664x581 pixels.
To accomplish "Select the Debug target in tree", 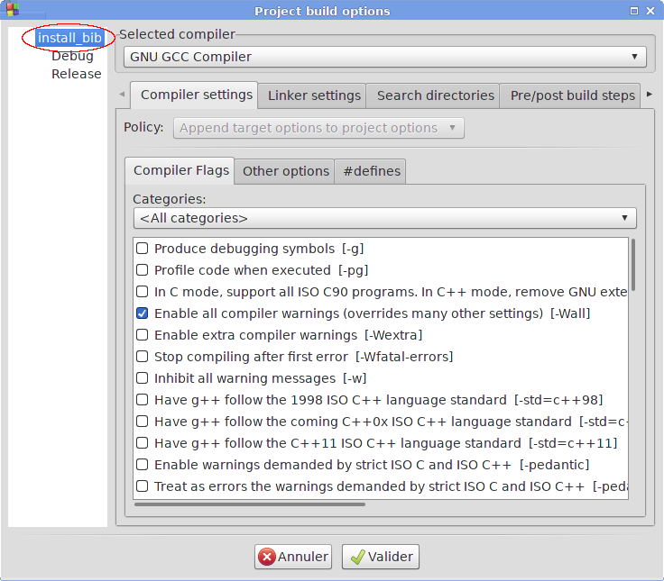I will coord(72,56).
